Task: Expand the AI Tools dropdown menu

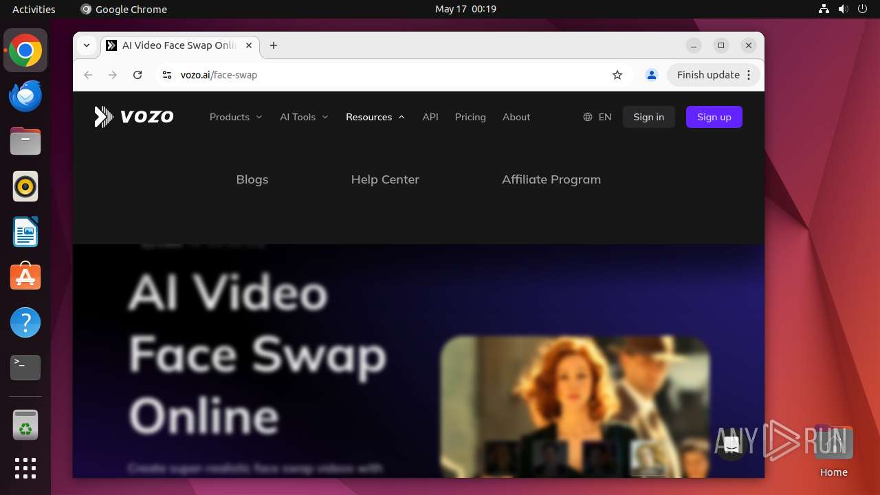Action: pyautogui.click(x=304, y=117)
